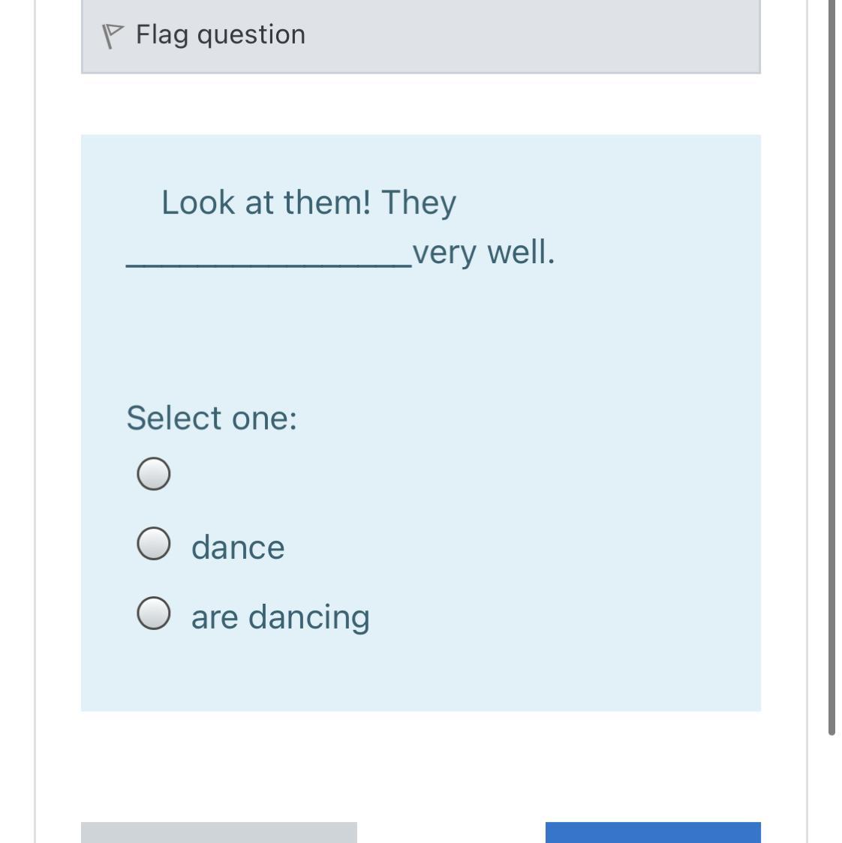
Task: Click the very well. sentence ending
Action: coord(484,252)
